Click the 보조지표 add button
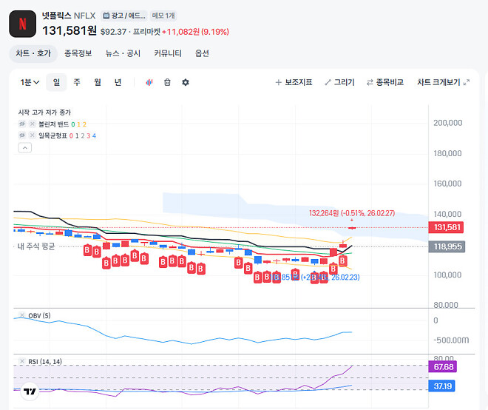488x410 pixels. tap(294, 82)
